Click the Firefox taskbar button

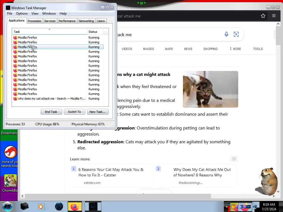pyautogui.click(x=75, y=206)
